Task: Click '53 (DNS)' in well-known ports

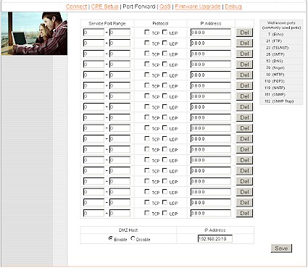Action: 275,61
